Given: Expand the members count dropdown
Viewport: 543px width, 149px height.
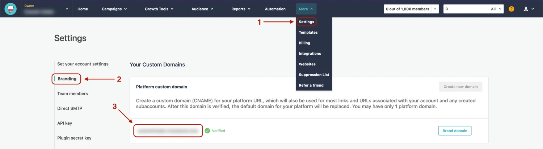Looking at the screenshot, I should pyautogui.click(x=435, y=9).
